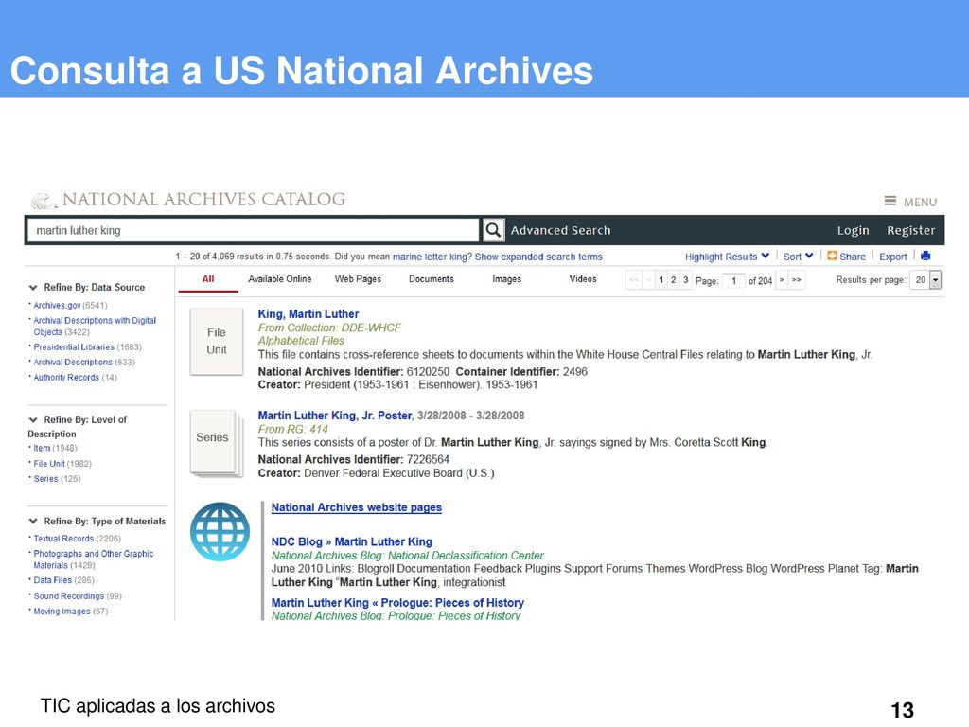Open 'NDC Blog » Martin Luther King' link

tap(352, 541)
